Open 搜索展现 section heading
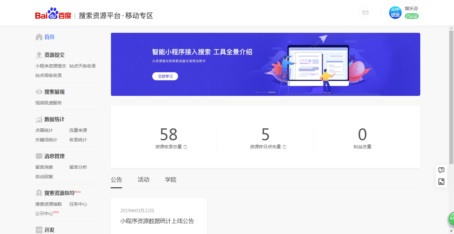The width and height of the screenshot is (454, 234). [55, 92]
